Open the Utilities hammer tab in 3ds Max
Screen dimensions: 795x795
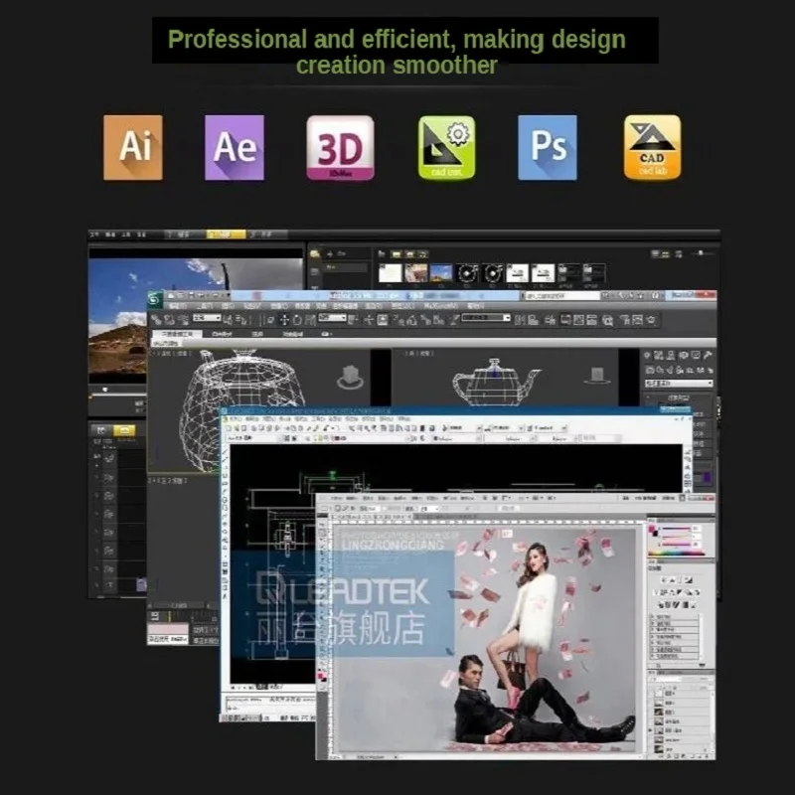(708, 356)
